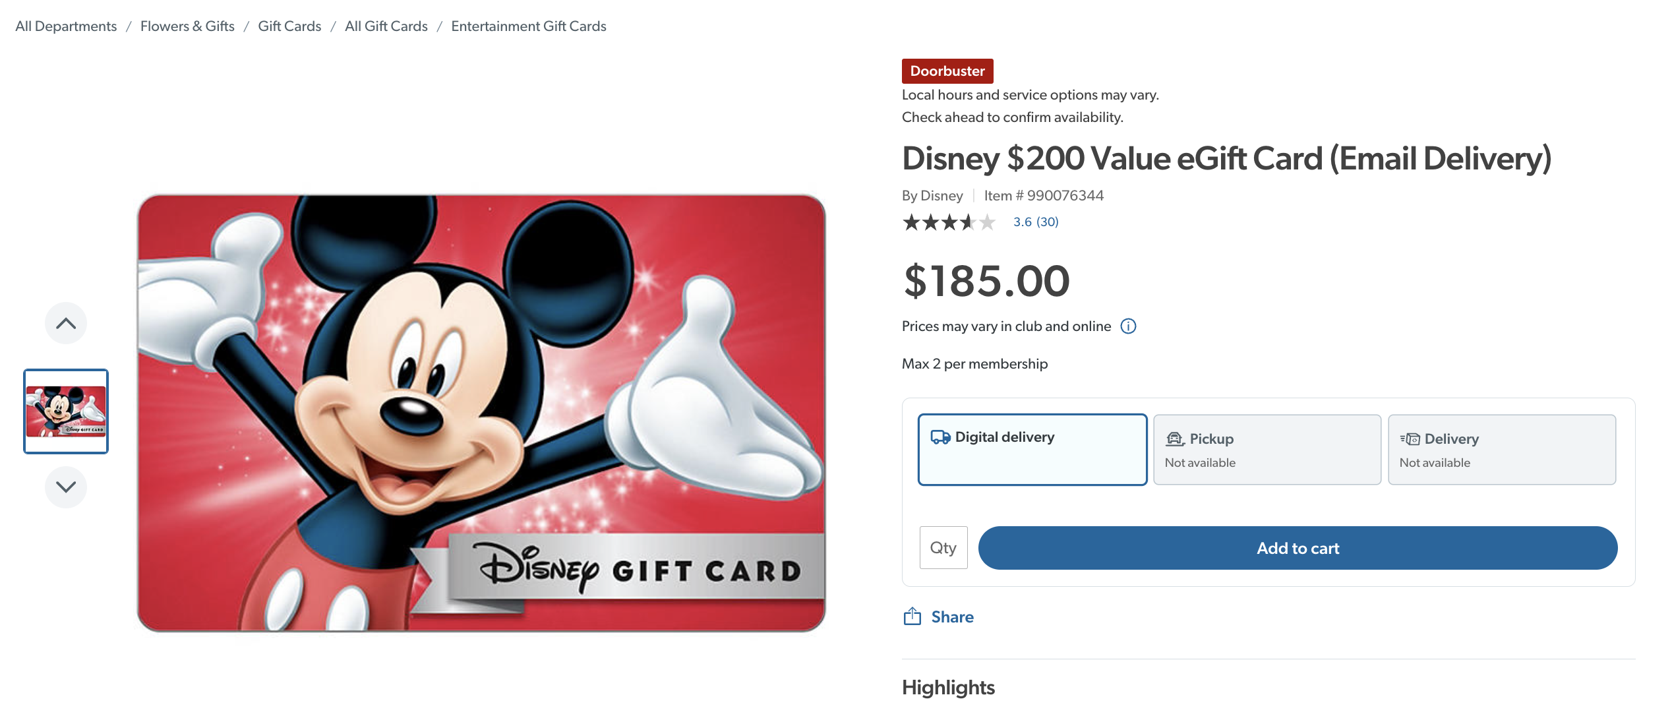Click the curbside Pickup icon
1672x724 pixels.
point(1174,438)
